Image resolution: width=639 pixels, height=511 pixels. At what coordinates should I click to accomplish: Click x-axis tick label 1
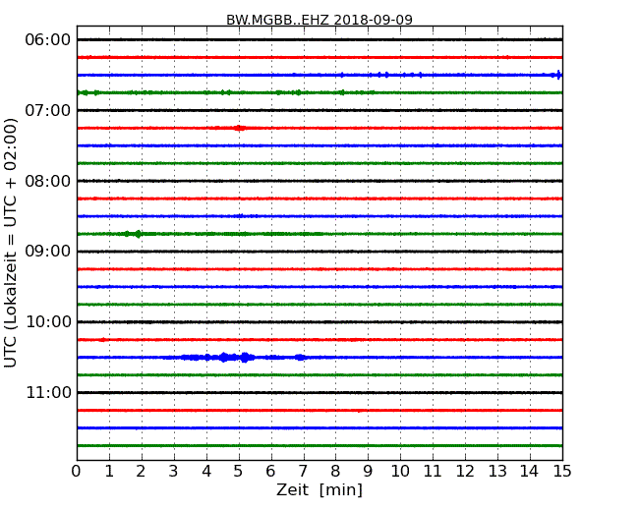(109, 471)
